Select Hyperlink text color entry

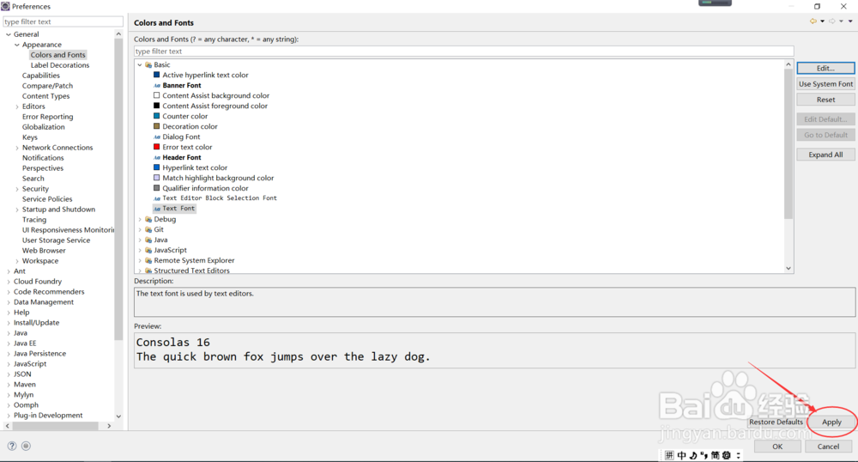195,167
